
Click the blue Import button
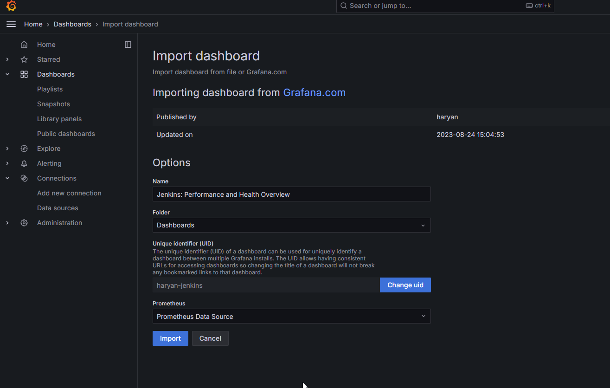pos(170,338)
